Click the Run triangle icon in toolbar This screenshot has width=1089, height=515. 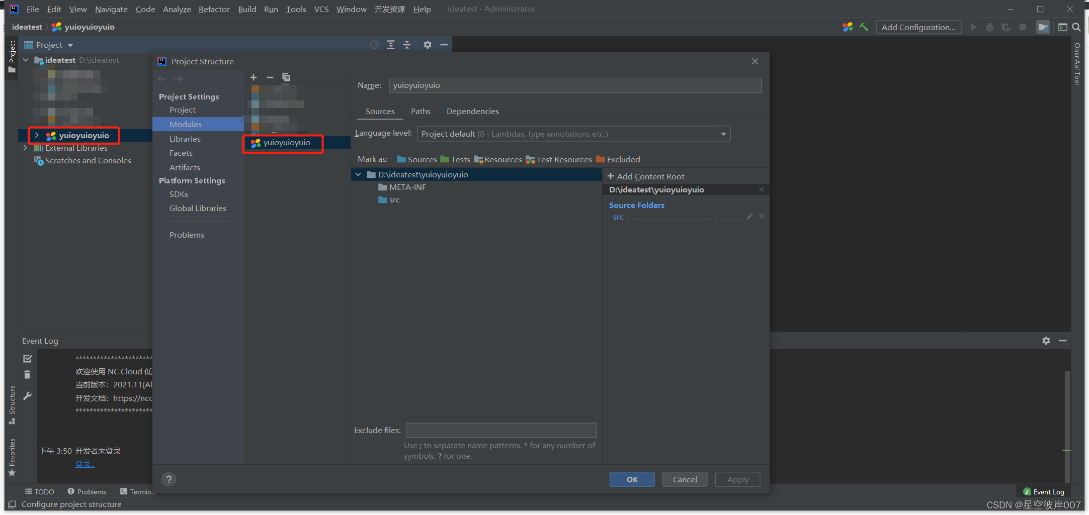point(973,27)
